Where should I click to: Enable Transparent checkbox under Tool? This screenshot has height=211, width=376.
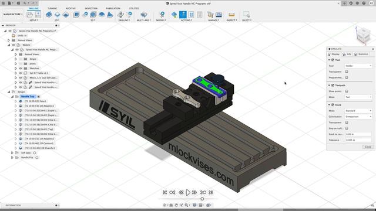point(347,72)
